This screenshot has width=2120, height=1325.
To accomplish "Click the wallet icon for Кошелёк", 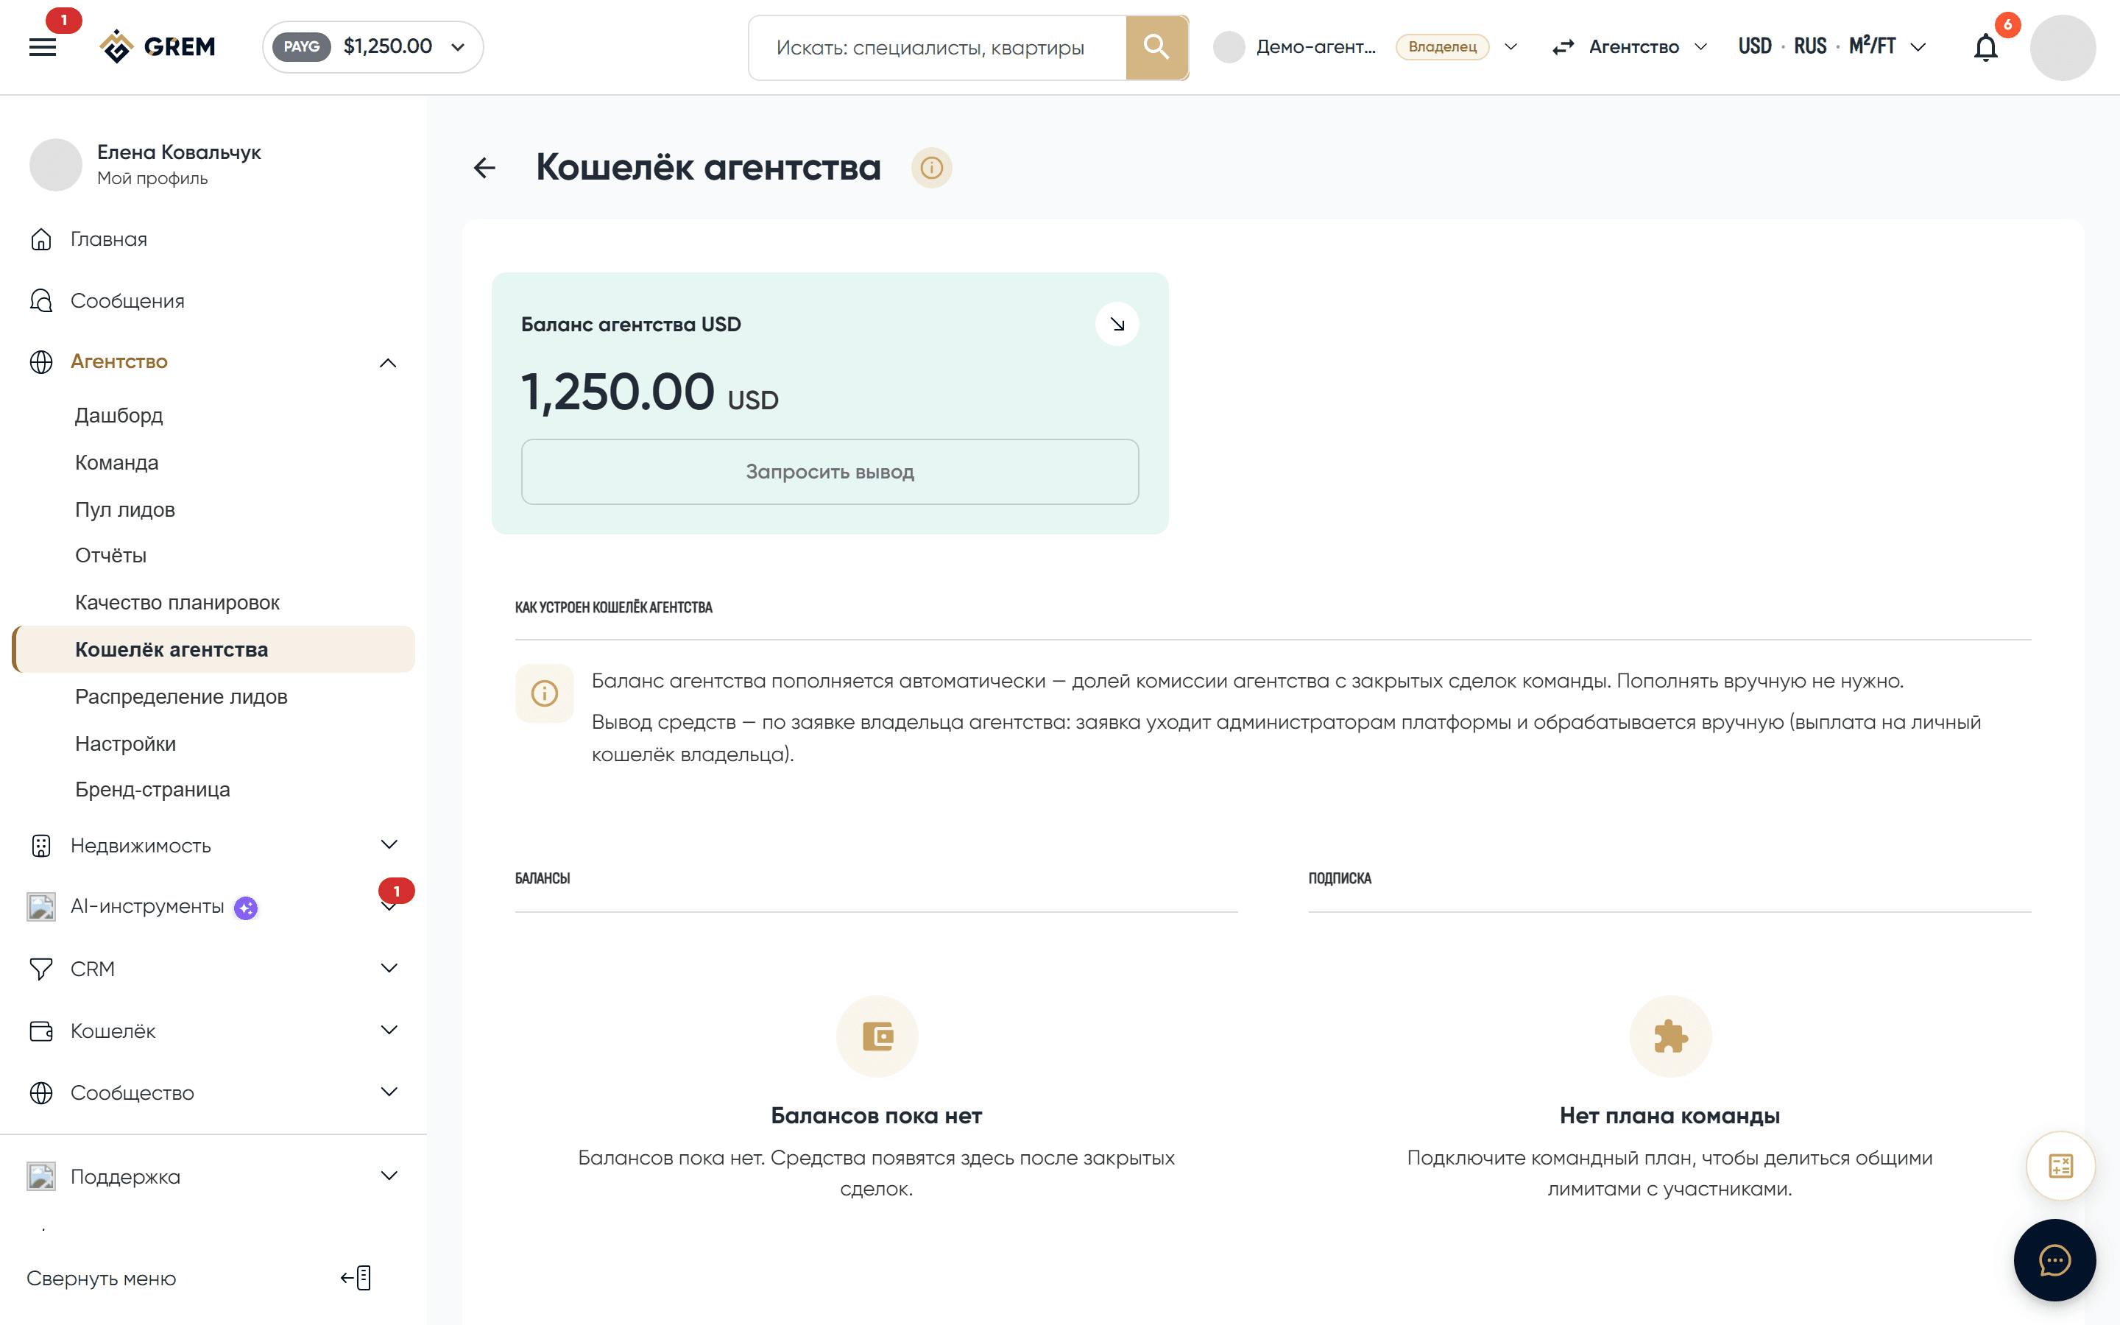I will pyautogui.click(x=41, y=1031).
